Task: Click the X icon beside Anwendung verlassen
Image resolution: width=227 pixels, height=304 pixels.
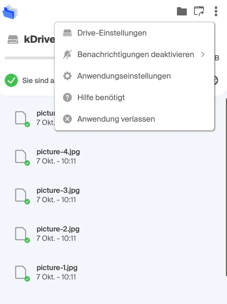Action: coord(67,119)
